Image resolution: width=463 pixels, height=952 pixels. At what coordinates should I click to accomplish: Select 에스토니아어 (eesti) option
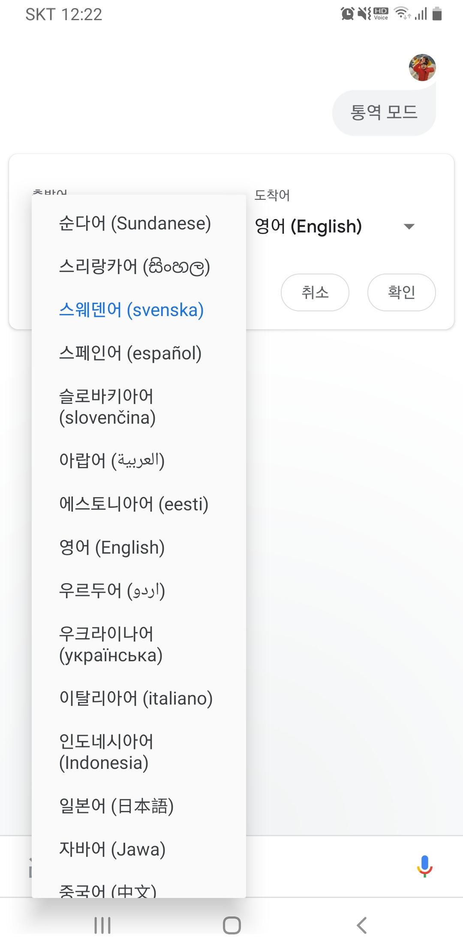tap(139, 504)
